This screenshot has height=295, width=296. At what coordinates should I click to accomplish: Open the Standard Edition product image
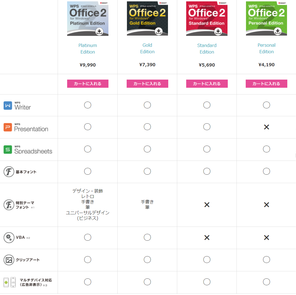[207, 18]
